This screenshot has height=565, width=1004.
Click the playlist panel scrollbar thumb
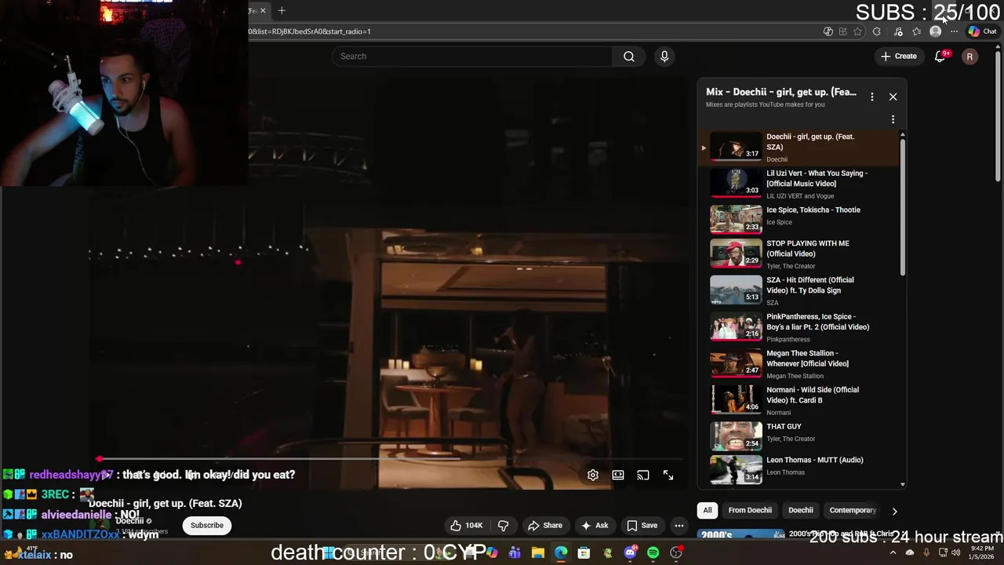click(x=903, y=208)
